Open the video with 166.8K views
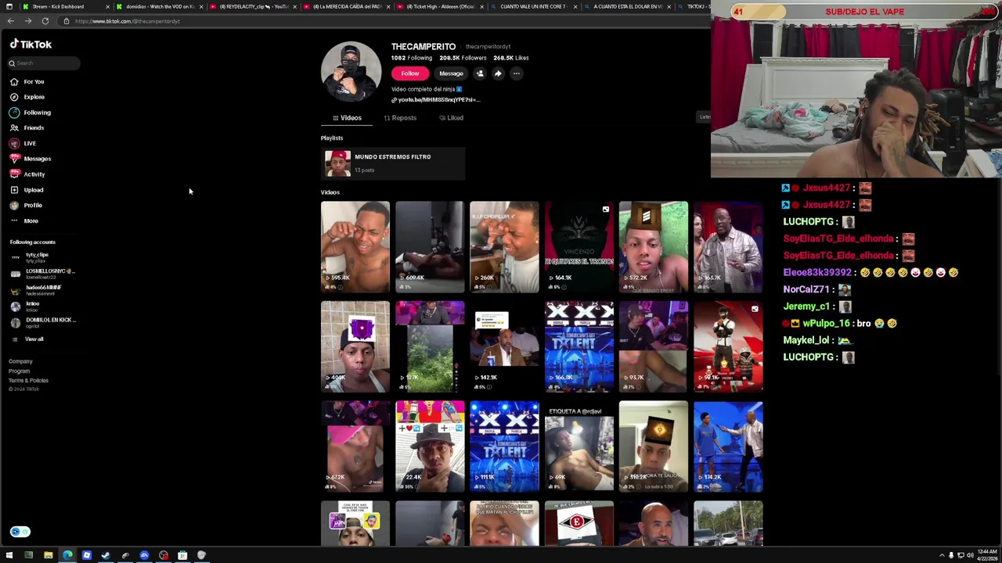This screenshot has height=563, width=1002. (x=579, y=346)
